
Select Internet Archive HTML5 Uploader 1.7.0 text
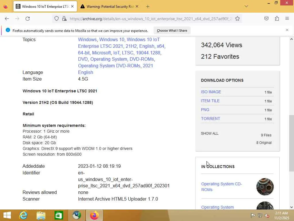(118, 199)
